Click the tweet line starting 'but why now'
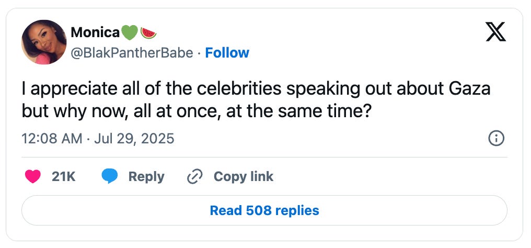The width and height of the screenshot is (531, 248). click(196, 111)
